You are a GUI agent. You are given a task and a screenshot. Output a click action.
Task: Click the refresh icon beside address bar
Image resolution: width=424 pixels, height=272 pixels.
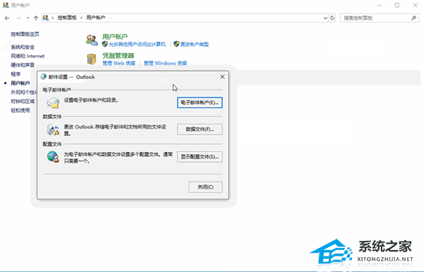click(x=332, y=18)
